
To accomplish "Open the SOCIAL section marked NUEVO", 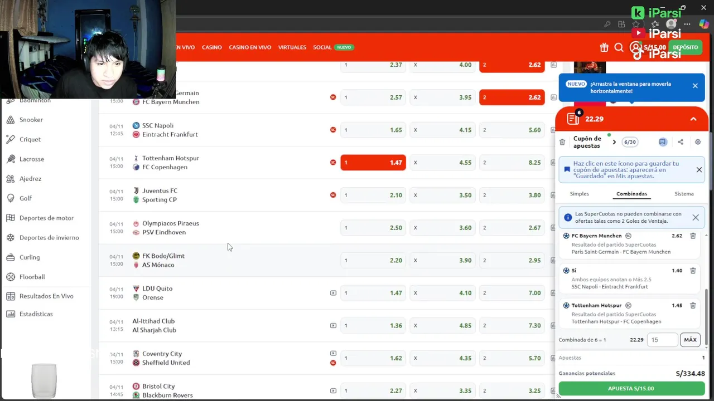I will [333, 47].
